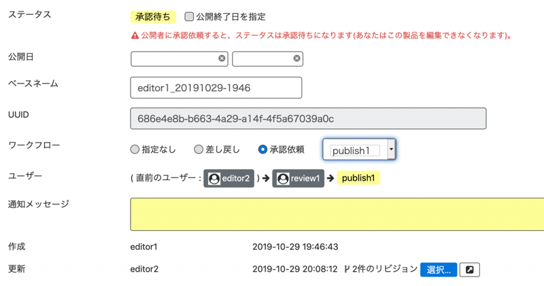Click the red warning triangle icon
The height and width of the screenshot is (286, 544).
(135, 35)
